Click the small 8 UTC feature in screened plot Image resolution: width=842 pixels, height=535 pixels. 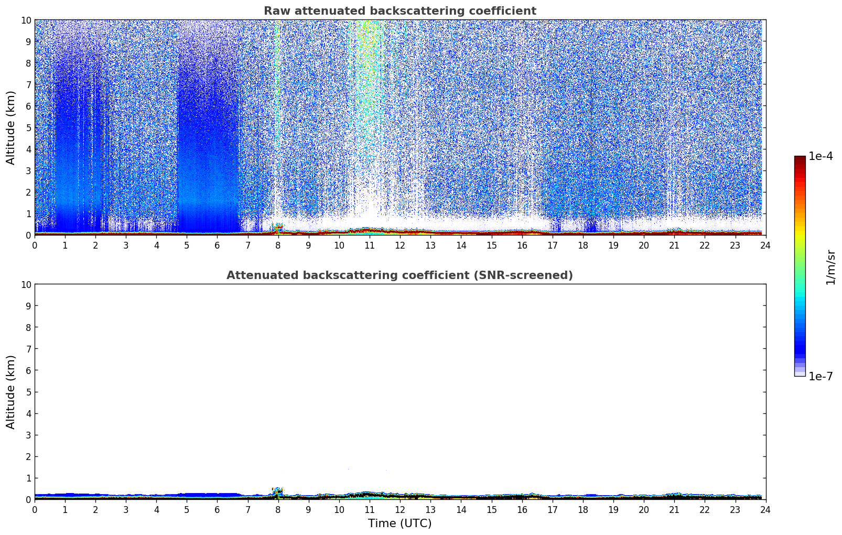pos(277,491)
